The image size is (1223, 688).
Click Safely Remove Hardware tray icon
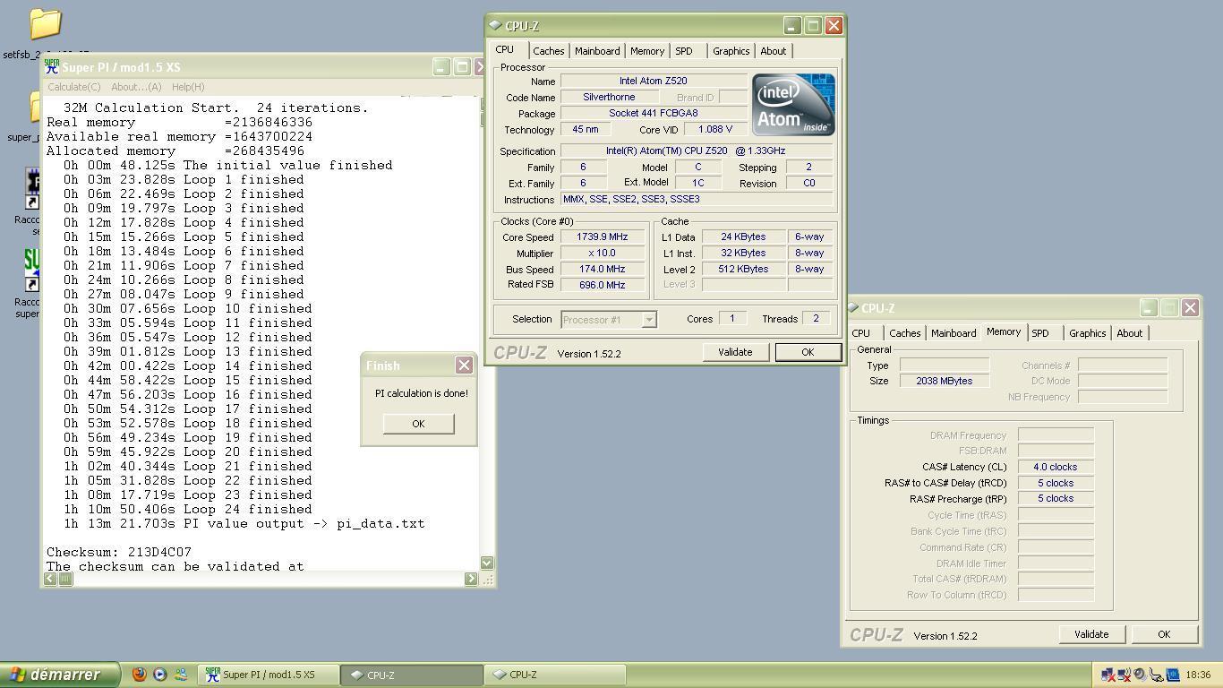click(1156, 675)
